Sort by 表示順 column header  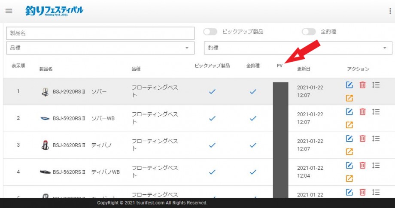pyautogui.click(x=18, y=66)
